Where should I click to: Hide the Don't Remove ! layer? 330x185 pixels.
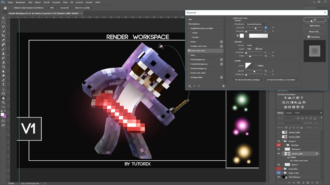(278, 177)
